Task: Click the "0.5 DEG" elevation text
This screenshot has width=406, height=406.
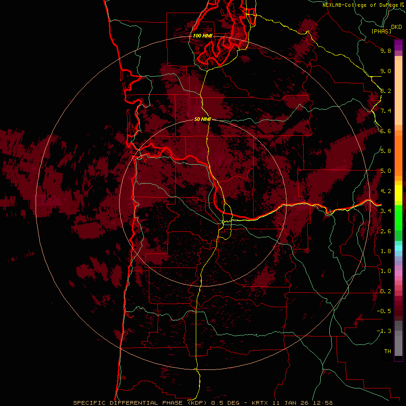Action: [225, 403]
